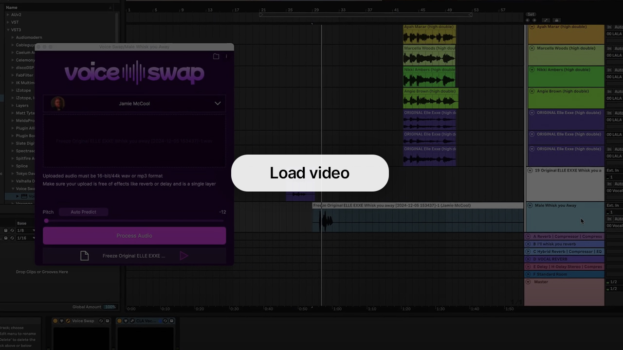Fold the Nikki Ambers track
This screenshot has height=350, width=623.
click(x=531, y=70)
